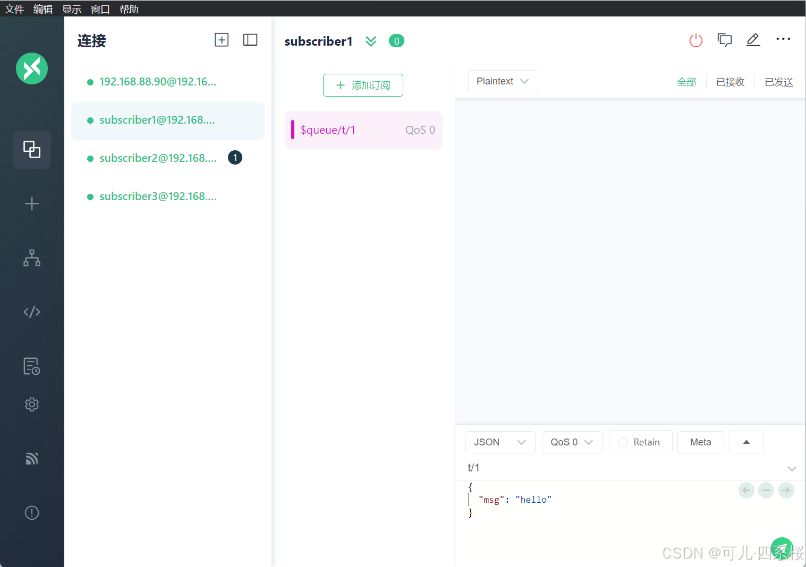Open the 编辑 menu
This screenshot has width=806, height=567.
[x=43, y=9]
